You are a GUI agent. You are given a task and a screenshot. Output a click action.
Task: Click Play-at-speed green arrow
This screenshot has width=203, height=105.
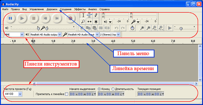[170, 28]
